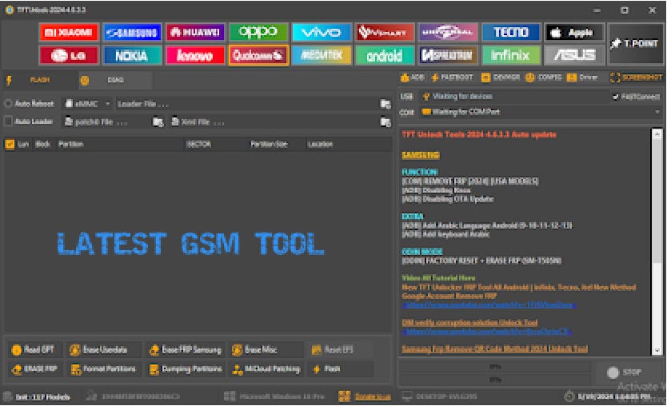
Task: Open the ADB tools
Action: coord(413,78)
